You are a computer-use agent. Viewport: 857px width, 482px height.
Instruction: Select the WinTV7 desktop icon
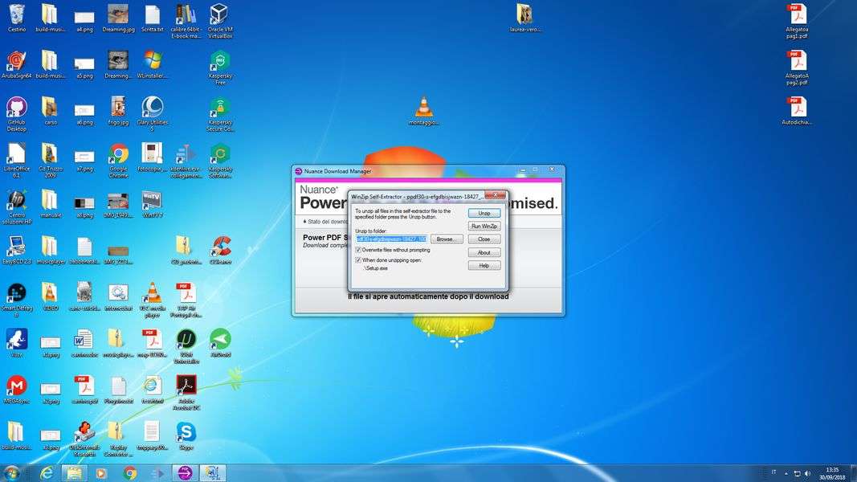[x=152, y=204]
